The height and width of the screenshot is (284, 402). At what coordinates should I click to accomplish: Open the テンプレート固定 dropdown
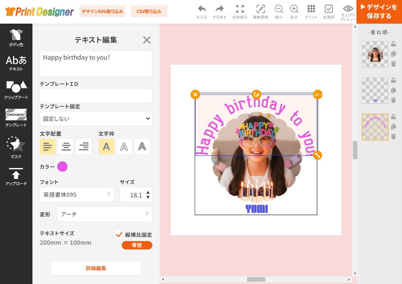[96, 119]
